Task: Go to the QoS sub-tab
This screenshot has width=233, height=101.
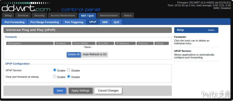Action: pos(116,22)
